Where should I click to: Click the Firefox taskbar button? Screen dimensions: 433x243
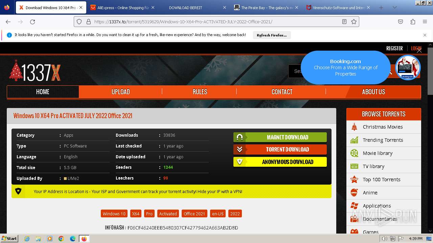click(x=84, y=239)
